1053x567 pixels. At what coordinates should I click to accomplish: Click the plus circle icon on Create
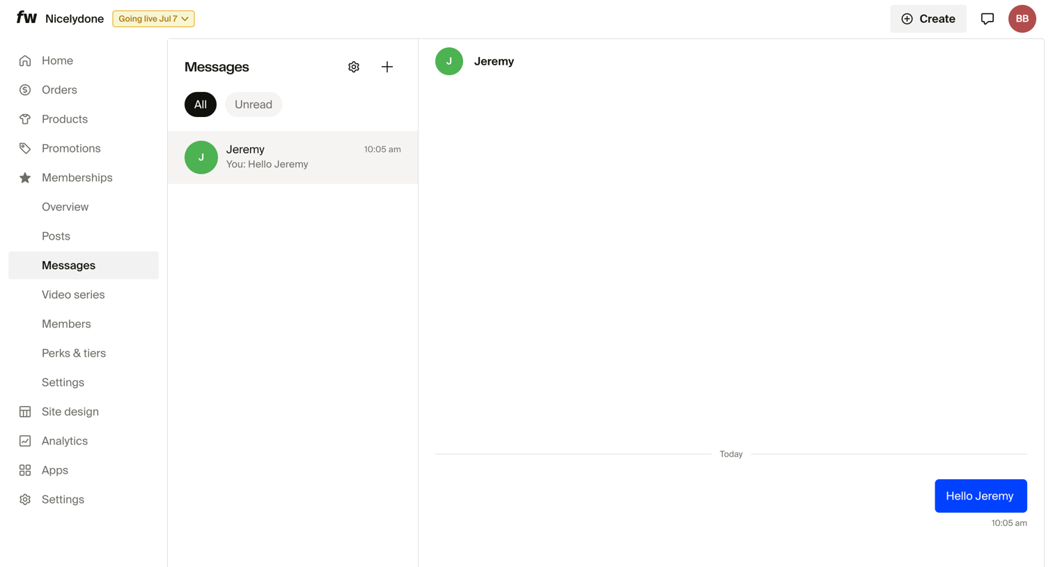[x=907, y=19]
